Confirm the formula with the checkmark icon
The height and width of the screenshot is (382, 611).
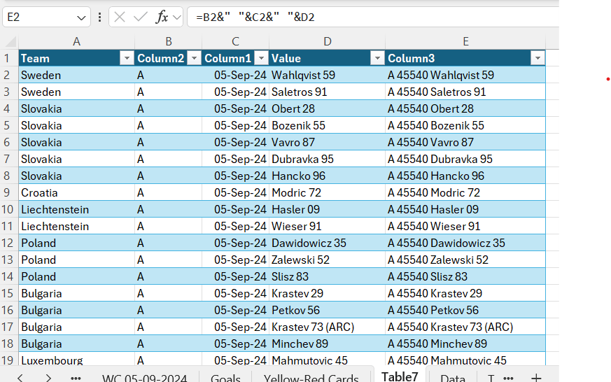point(140,17)
